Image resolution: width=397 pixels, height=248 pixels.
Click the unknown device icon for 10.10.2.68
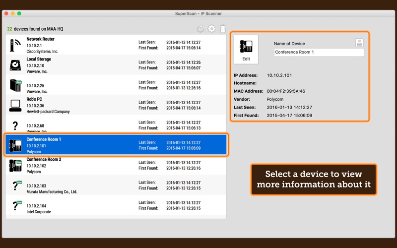pos(15,125)
